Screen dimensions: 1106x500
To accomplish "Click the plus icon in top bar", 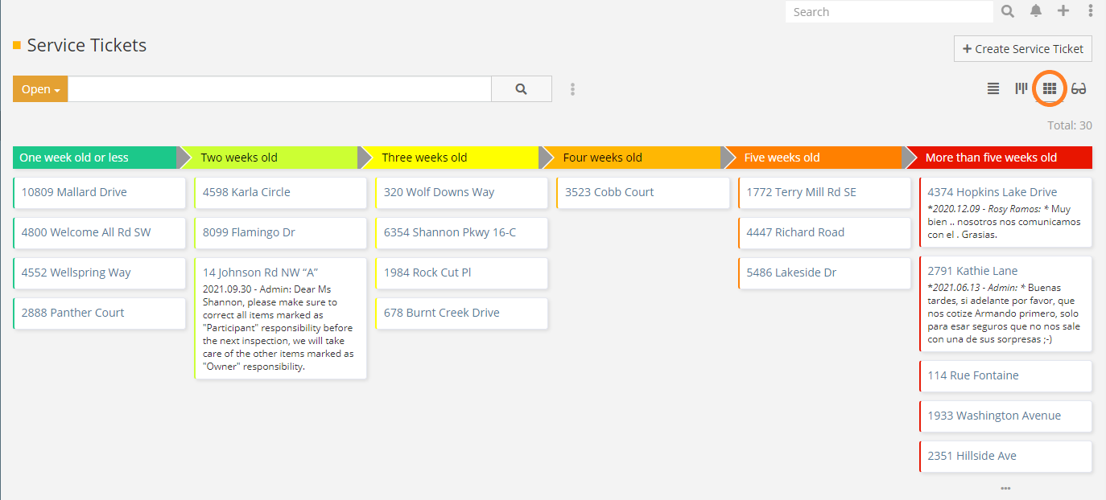I will coord(1063,11).
